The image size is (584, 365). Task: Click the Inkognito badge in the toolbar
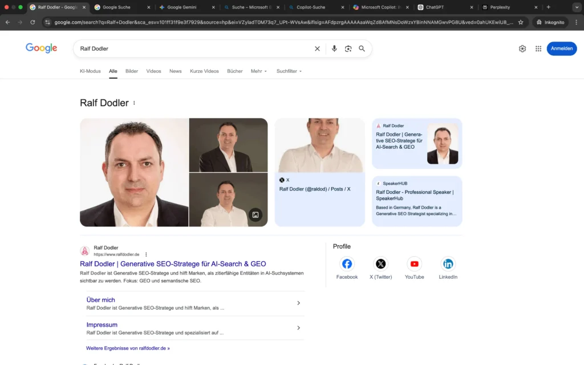pos(549,22)
